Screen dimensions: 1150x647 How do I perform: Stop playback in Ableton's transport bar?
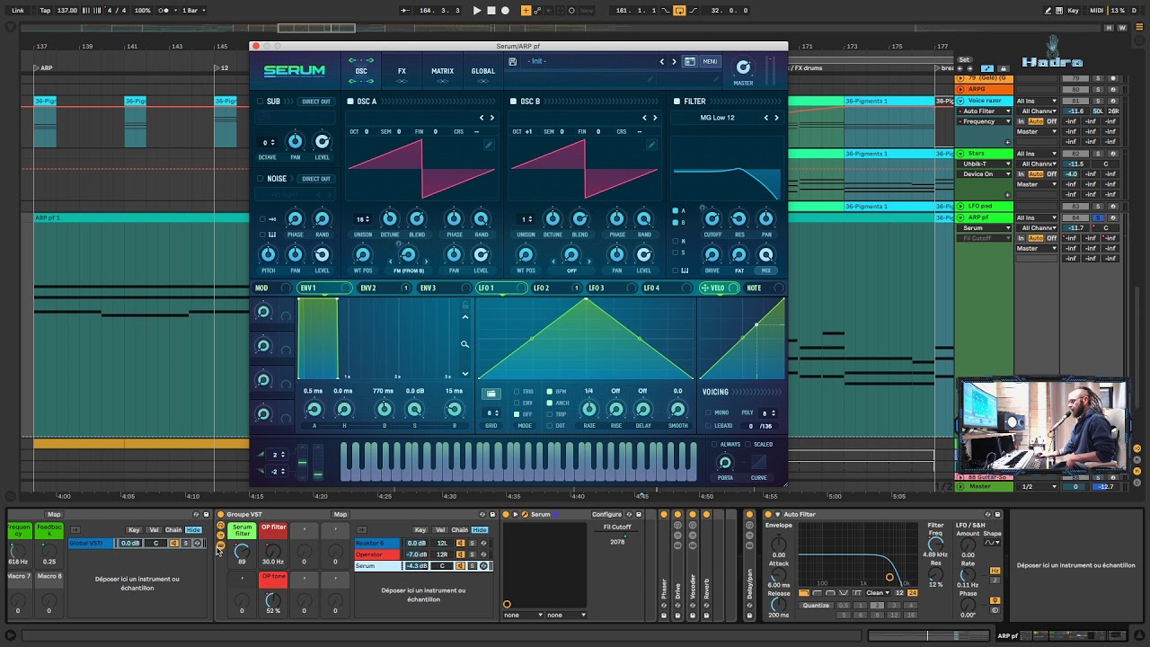[491, 11]
